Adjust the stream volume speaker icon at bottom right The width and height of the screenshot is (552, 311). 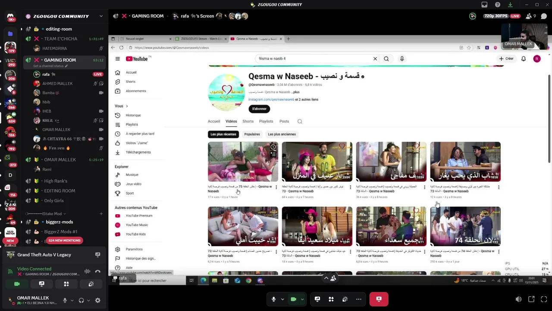click(x=518, y=299)
